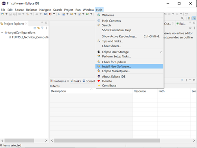Click right arrow of Project Explorer horizontal scrollbar
The image size is (197, 148).
click(x=46, y=141)
